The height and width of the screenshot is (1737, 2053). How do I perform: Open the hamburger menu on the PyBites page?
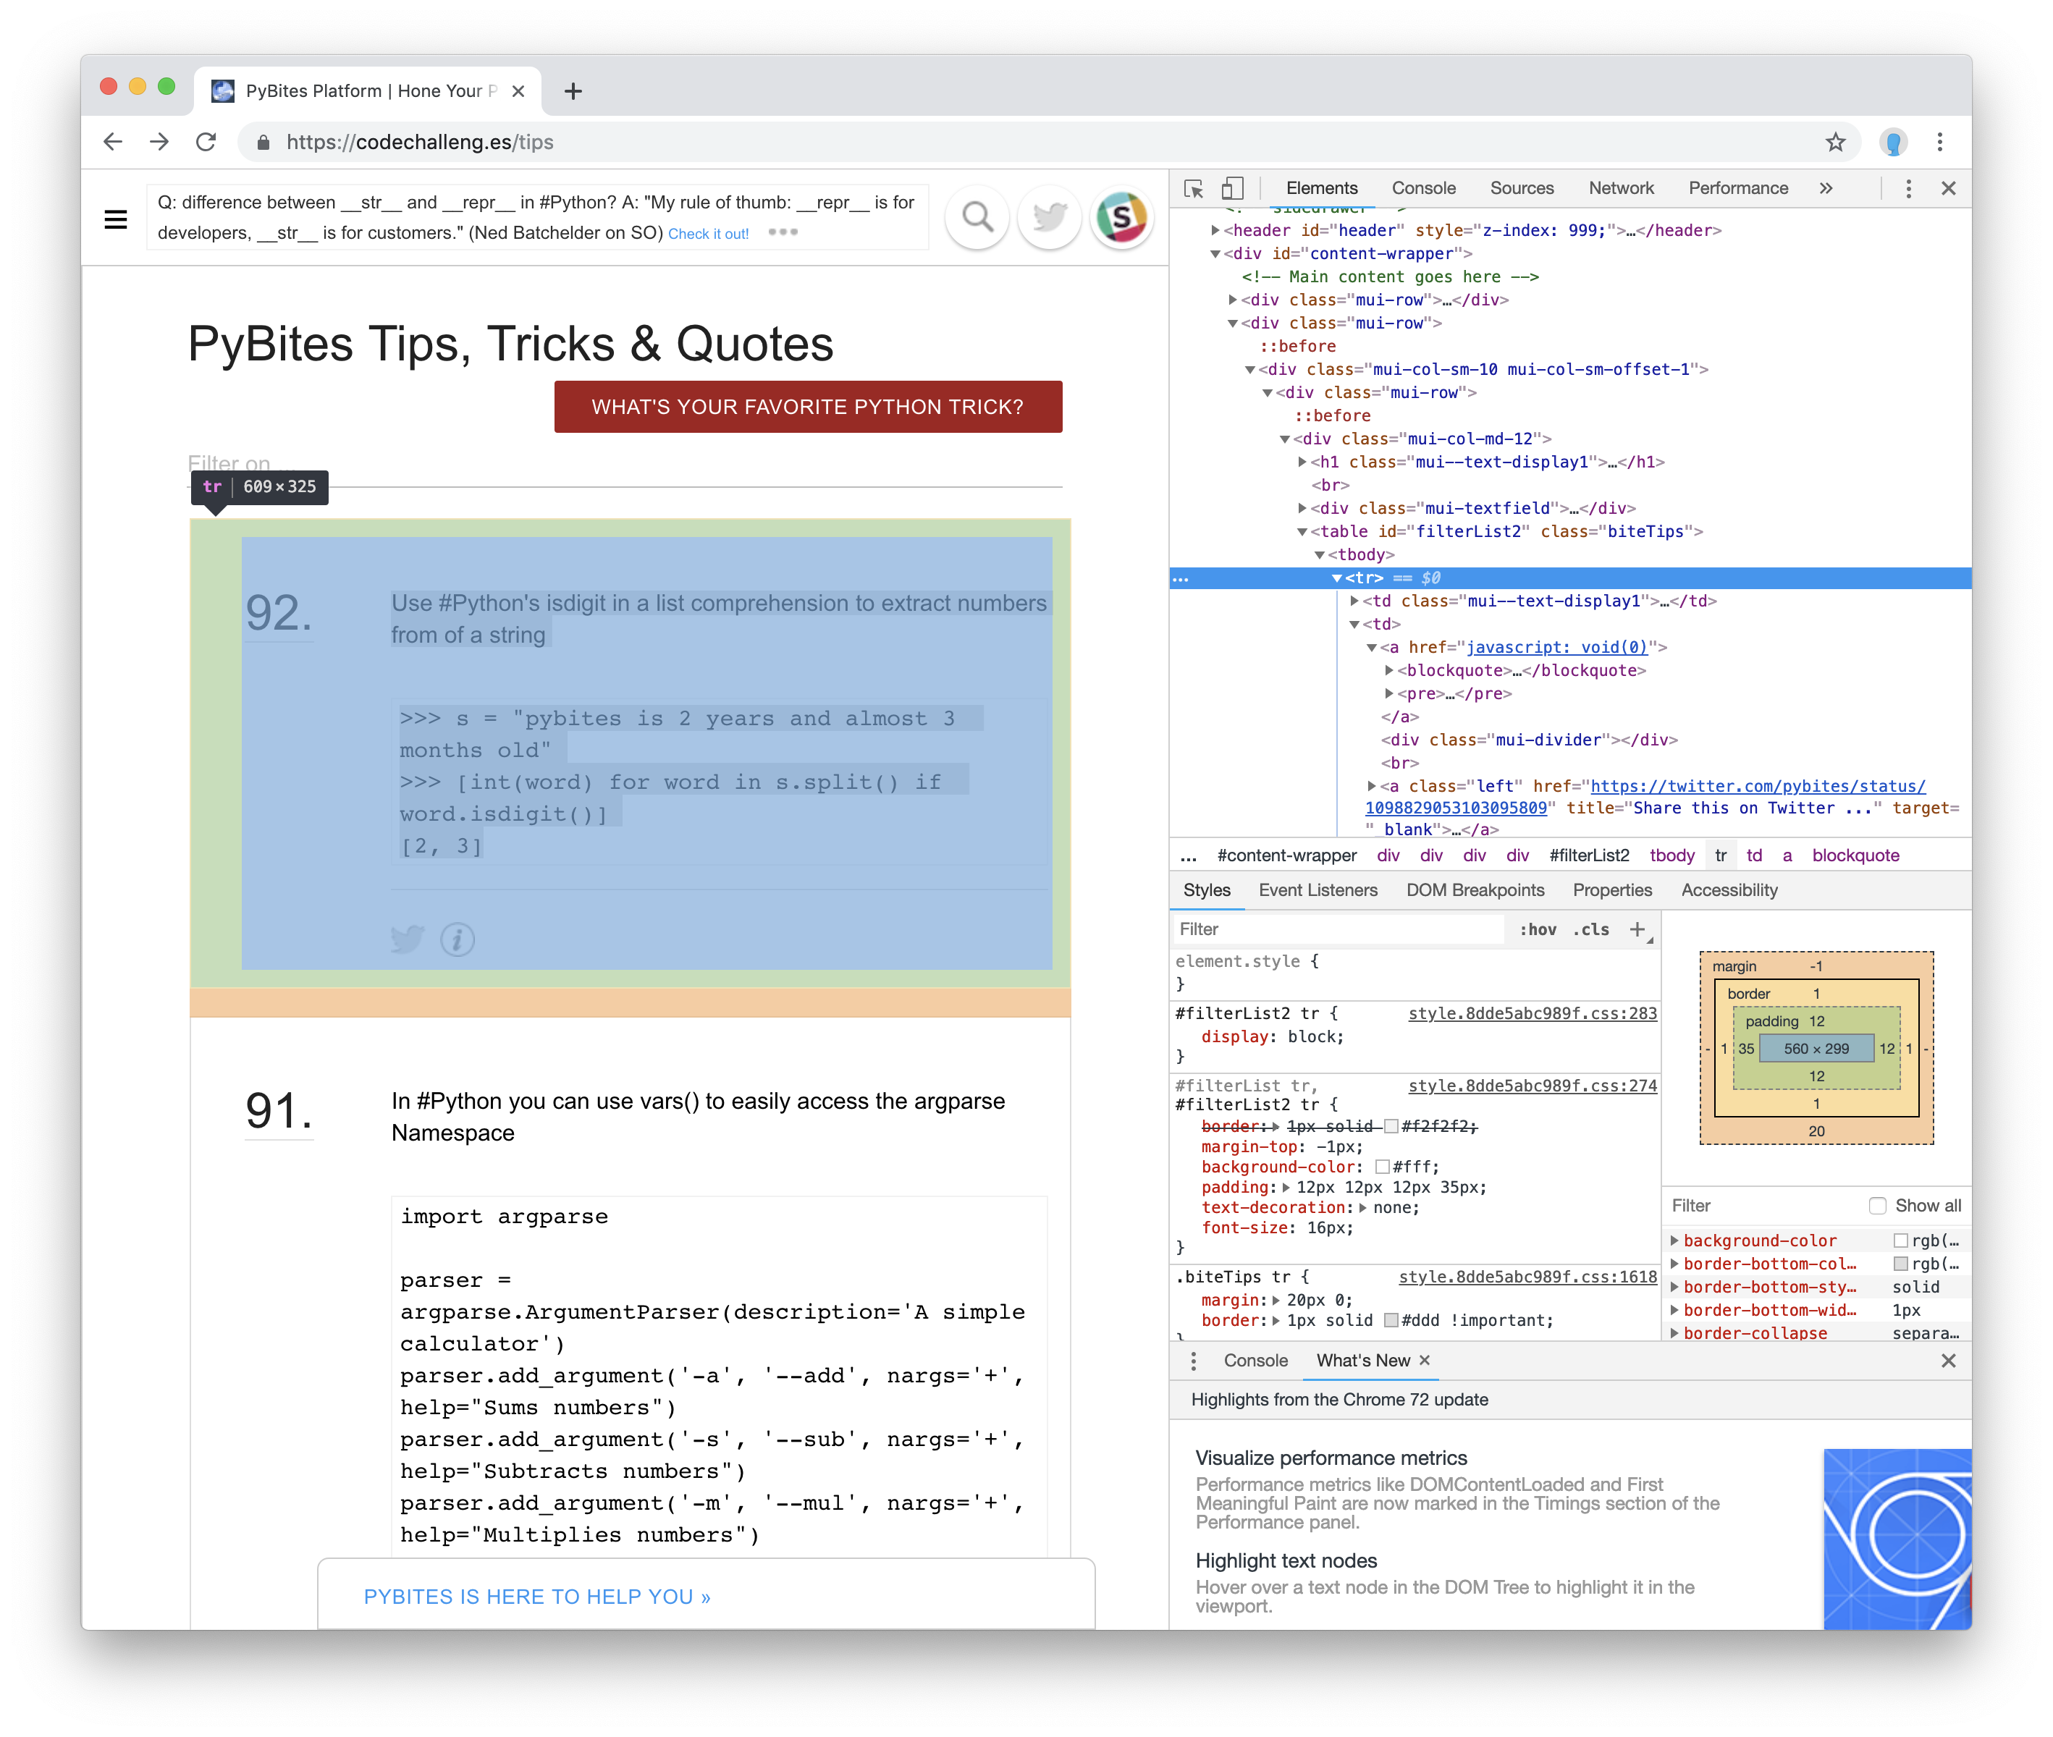tap(117, 219)
